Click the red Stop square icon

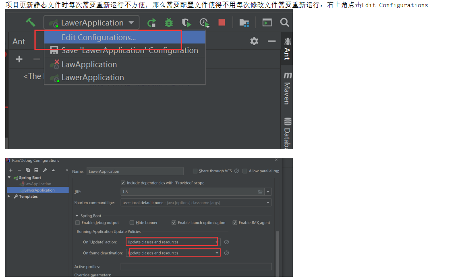coord(222,23)
